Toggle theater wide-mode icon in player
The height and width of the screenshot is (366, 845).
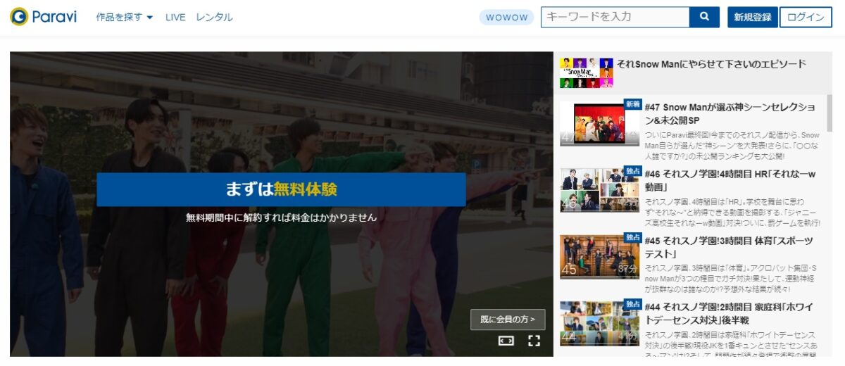click(506, 341)
